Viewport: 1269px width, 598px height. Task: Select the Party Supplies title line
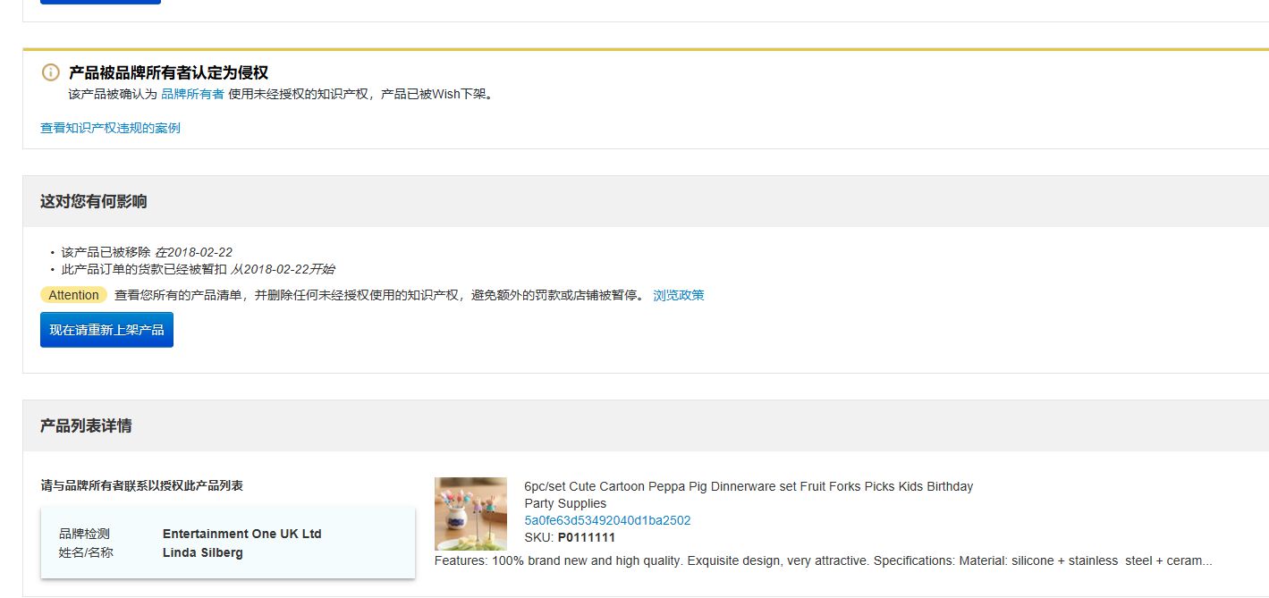[x=565, y=503]
